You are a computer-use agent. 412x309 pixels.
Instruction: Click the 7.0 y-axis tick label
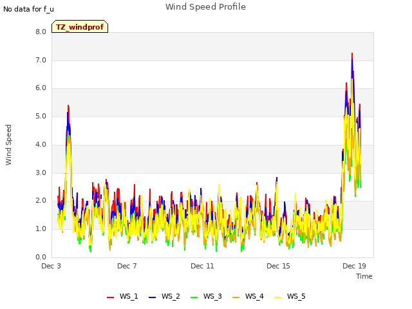coord(41,60)
